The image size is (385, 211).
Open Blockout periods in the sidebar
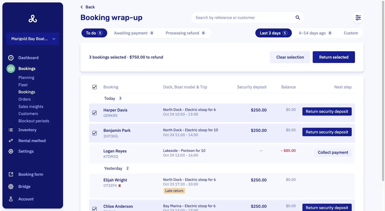pyautogui.click(x=34, y=121)
